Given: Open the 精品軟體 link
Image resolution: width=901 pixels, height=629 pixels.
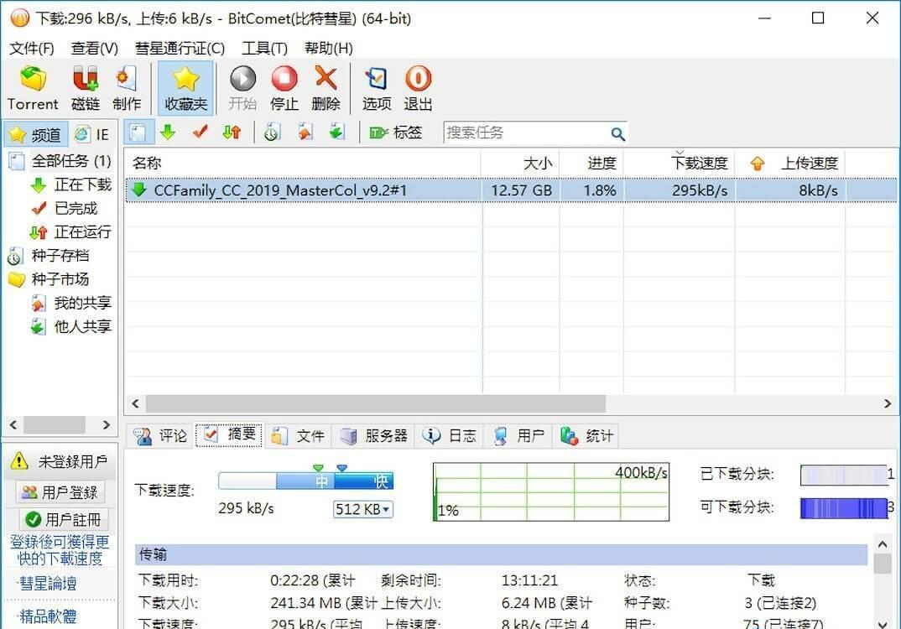Looking at the screenshot, I should (48, 616).
